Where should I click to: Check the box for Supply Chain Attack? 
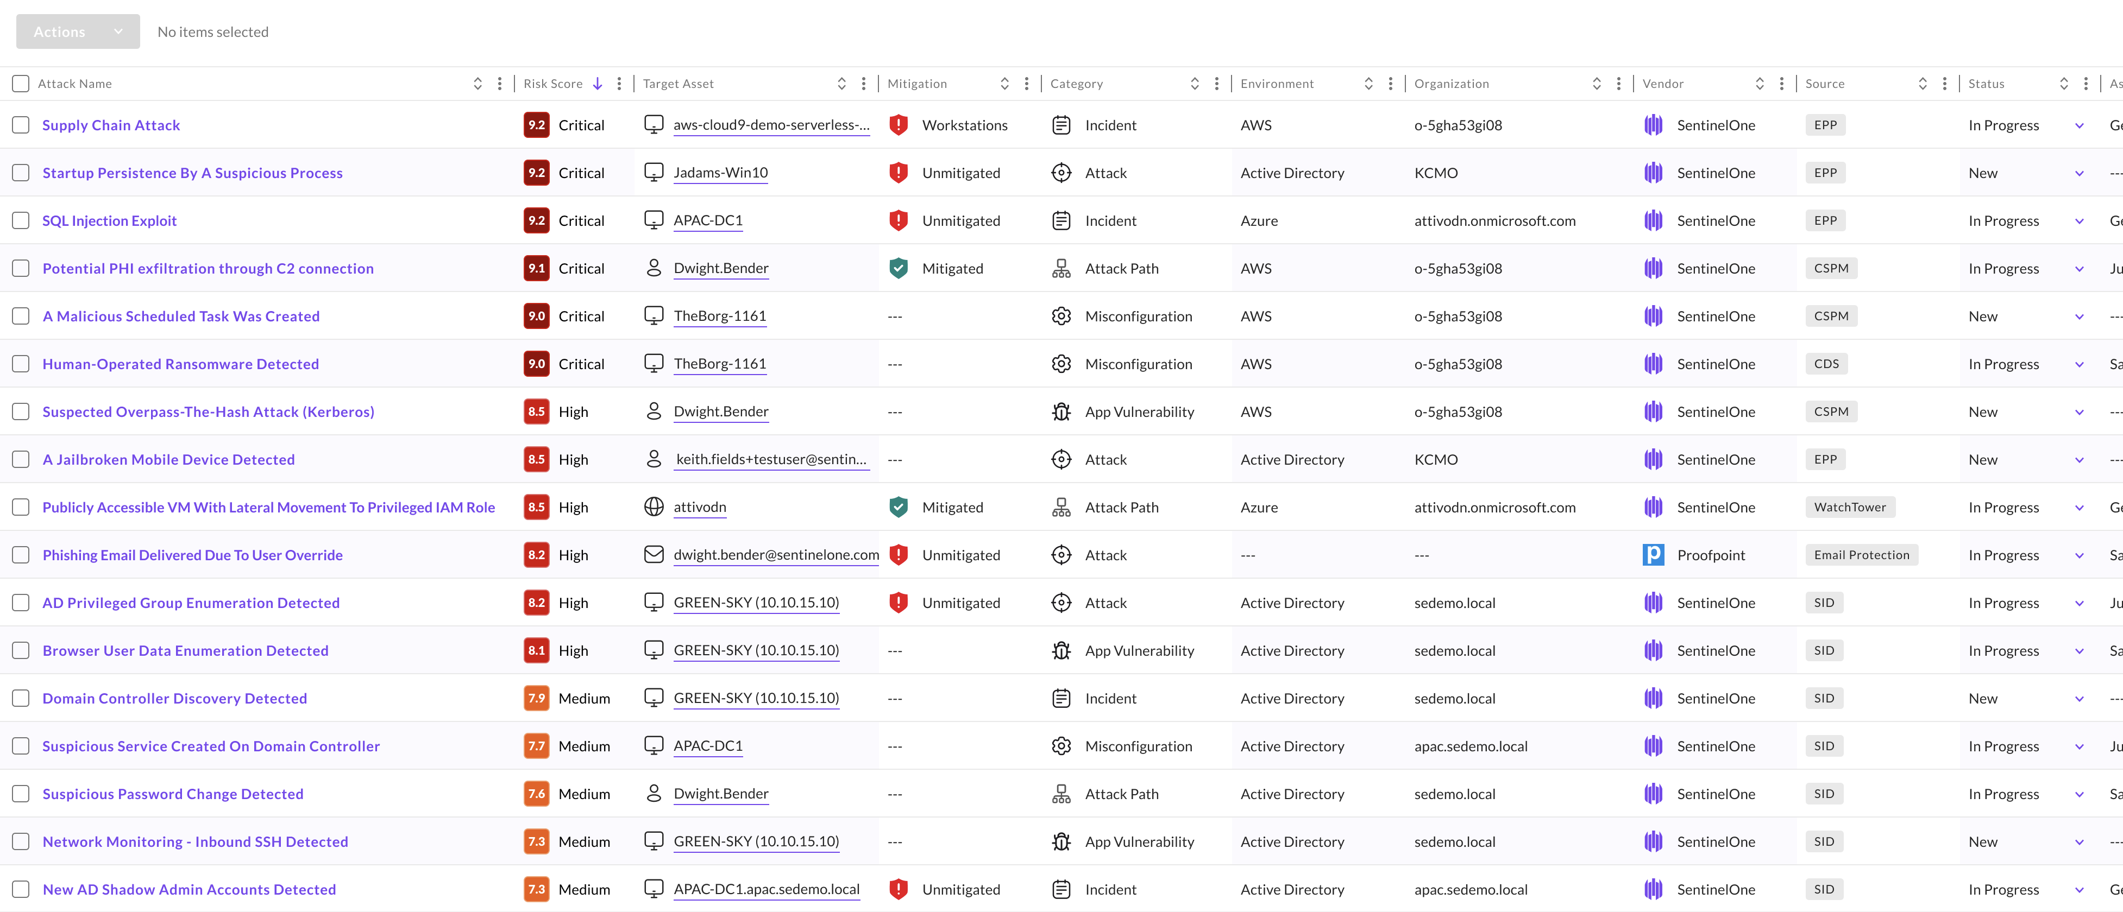click(21, 125)
